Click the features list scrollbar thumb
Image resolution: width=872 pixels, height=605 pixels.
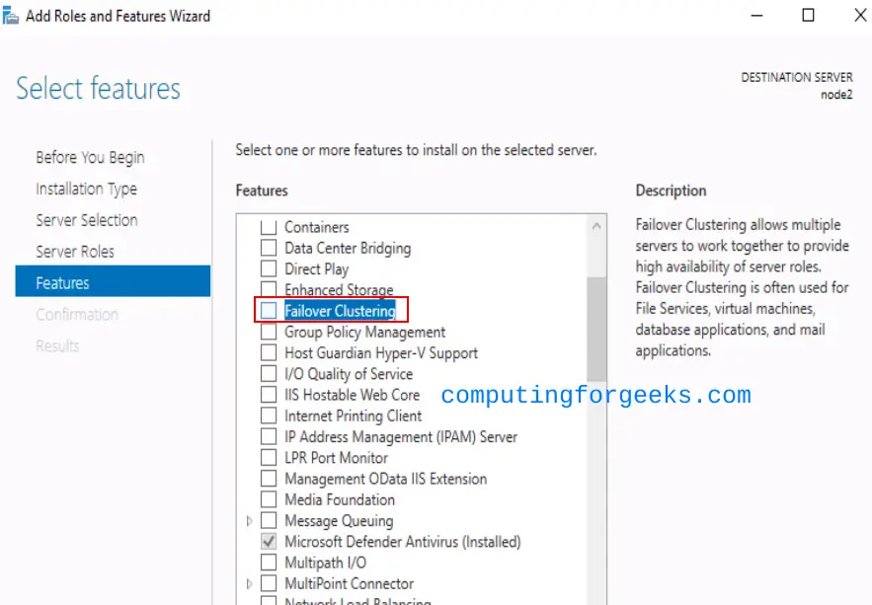coord(596,329)
